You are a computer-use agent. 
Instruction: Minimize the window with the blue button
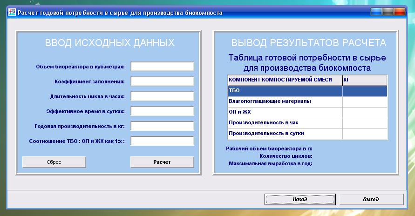pos(376,12)
